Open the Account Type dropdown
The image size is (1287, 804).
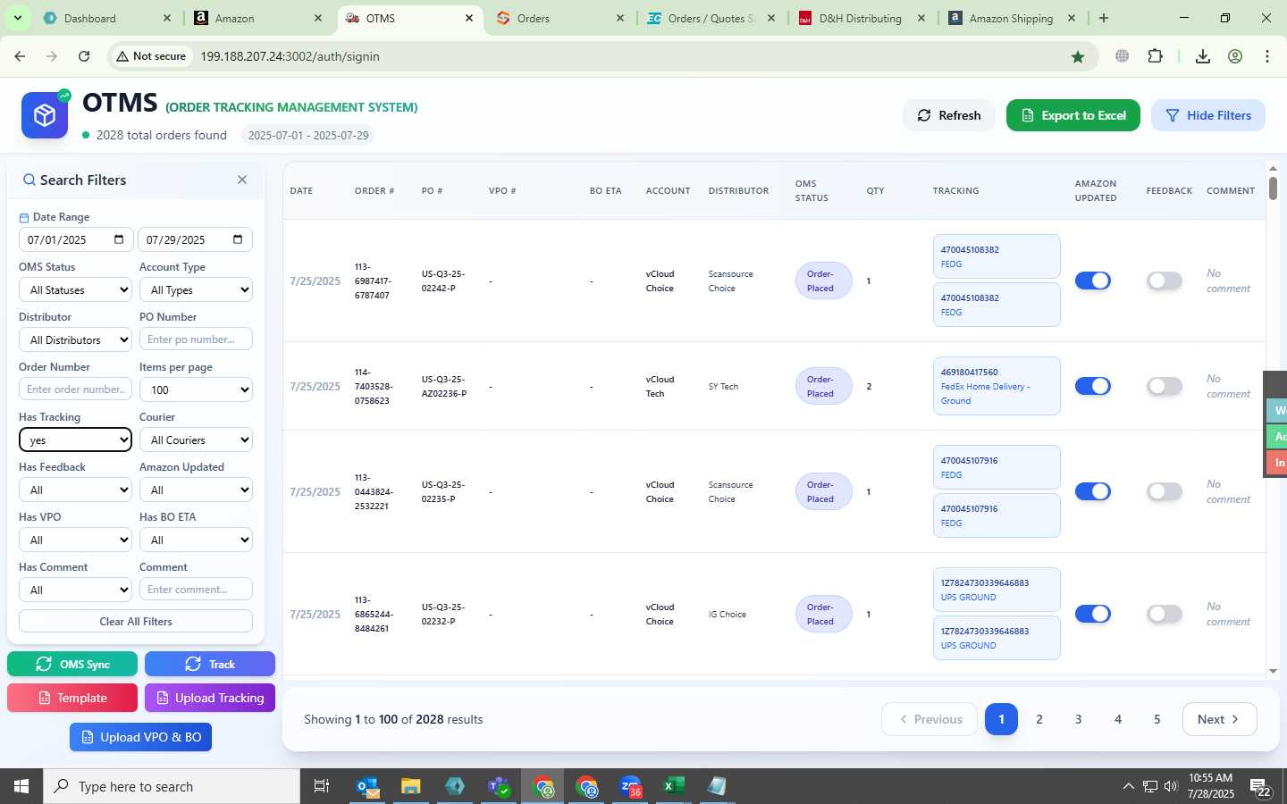tap(196, 289)
